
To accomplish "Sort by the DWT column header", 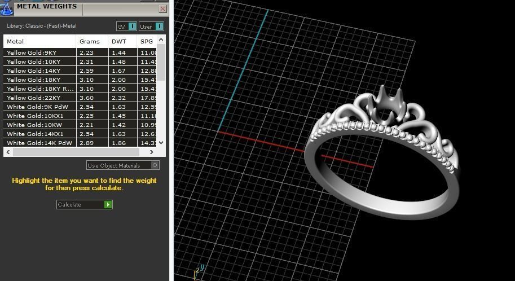I will click(122, 41).
